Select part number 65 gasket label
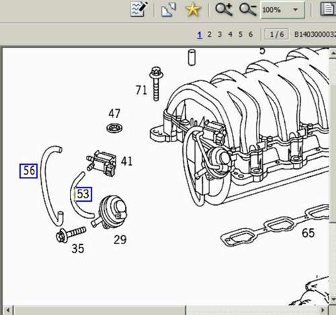Viewport: 336px width, 315px height. [308, 233]
